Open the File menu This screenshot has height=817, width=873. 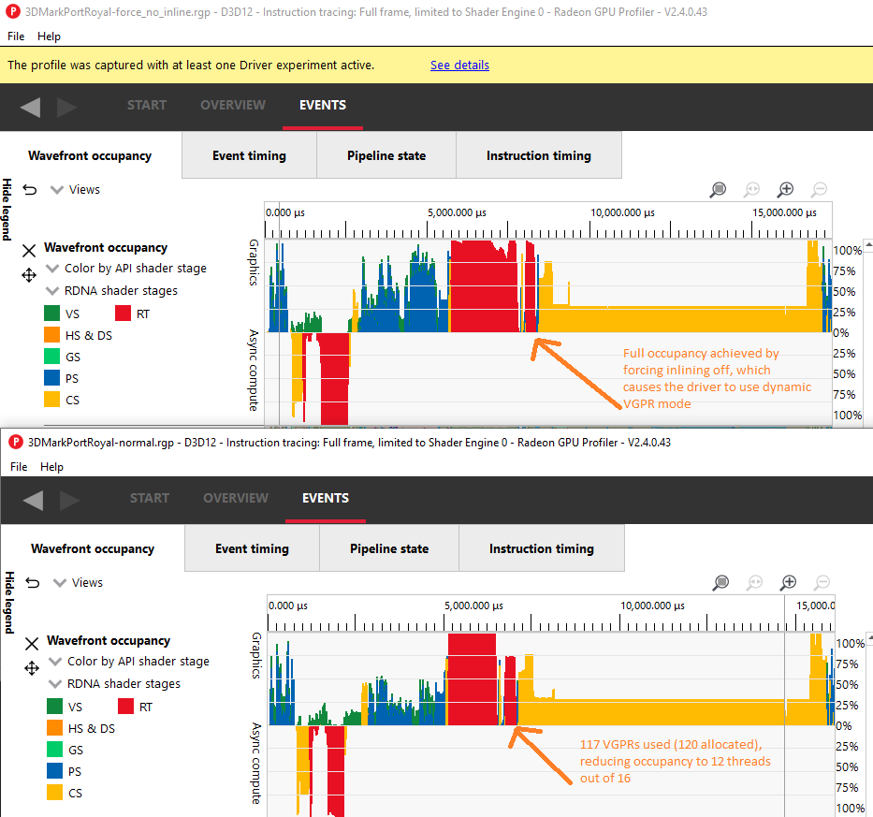(15, 36)
